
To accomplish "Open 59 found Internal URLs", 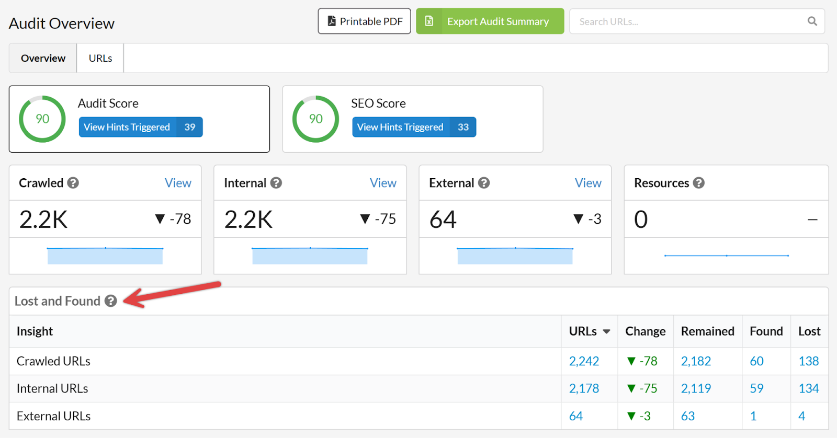I will click(757, 388).
